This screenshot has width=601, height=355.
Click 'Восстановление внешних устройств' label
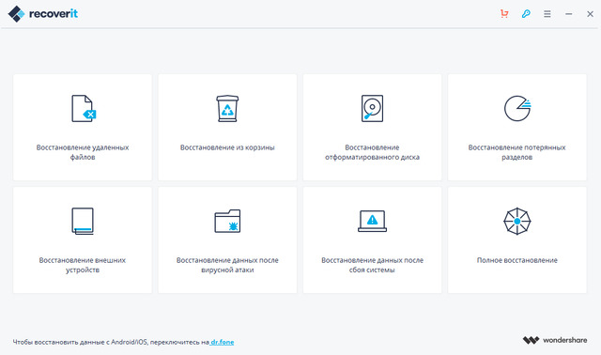coord(83,265)
